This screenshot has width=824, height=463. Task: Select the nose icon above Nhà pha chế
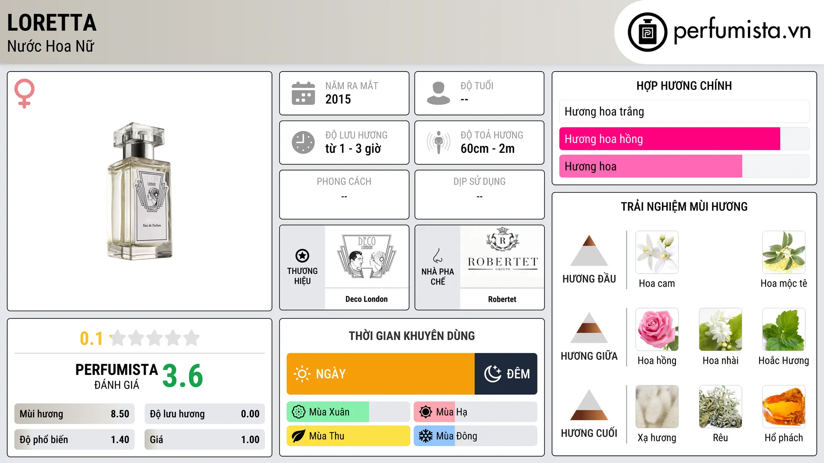(x=438, y=256)
